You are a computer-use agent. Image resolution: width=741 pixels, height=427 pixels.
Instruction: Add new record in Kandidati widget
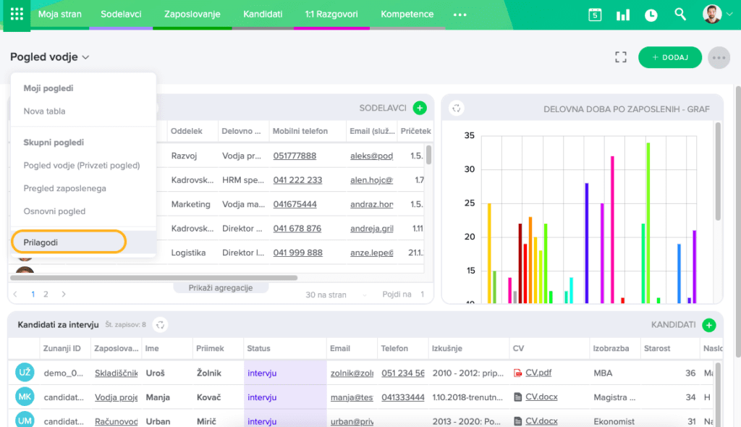pos(709,325)
